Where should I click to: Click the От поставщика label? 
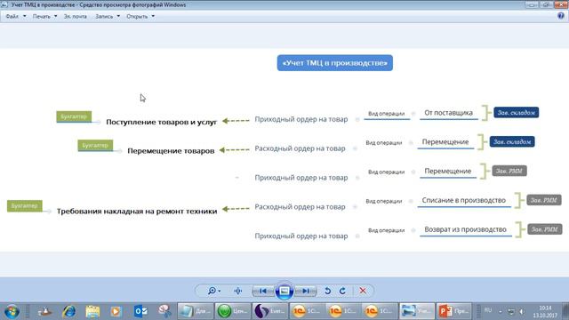(x=448, y=113)
